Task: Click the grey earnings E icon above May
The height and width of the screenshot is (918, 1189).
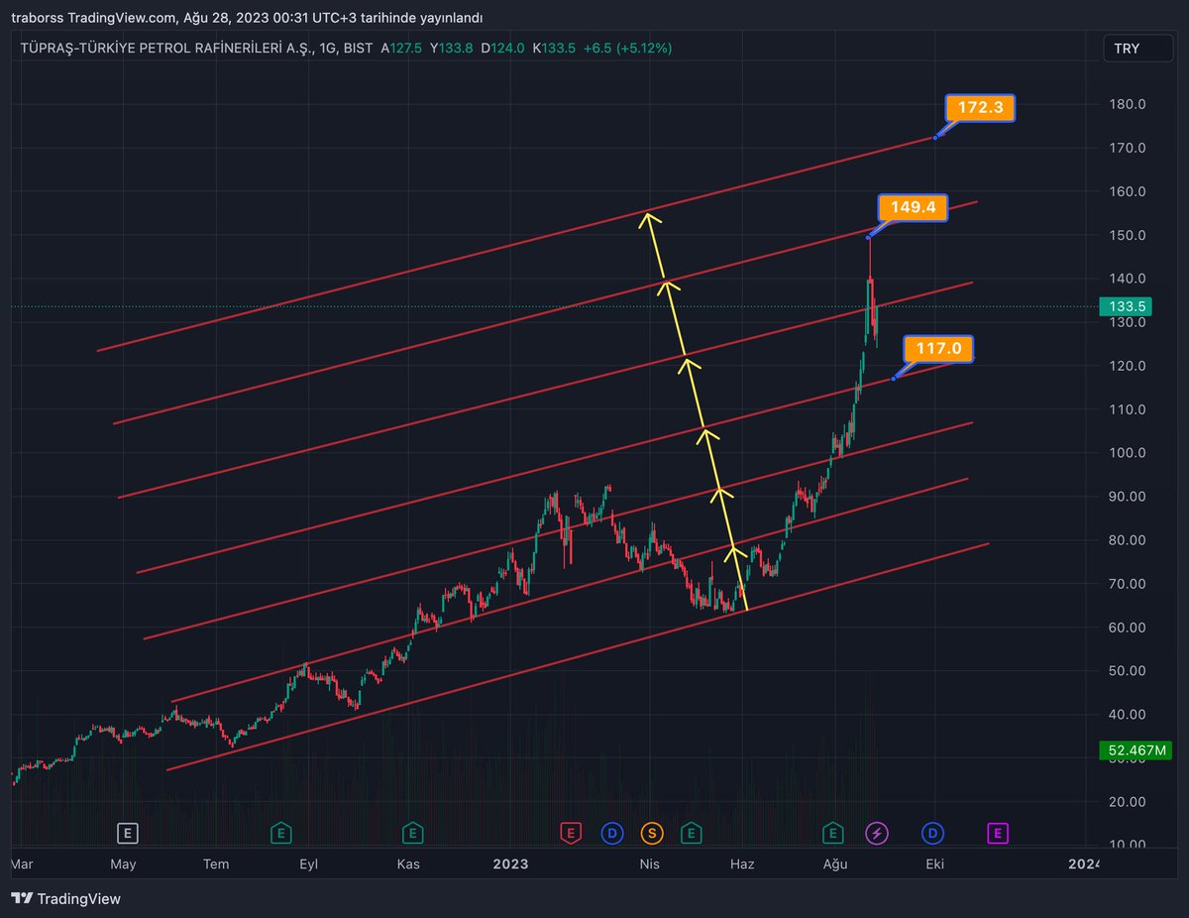Action: click(126, 833)
